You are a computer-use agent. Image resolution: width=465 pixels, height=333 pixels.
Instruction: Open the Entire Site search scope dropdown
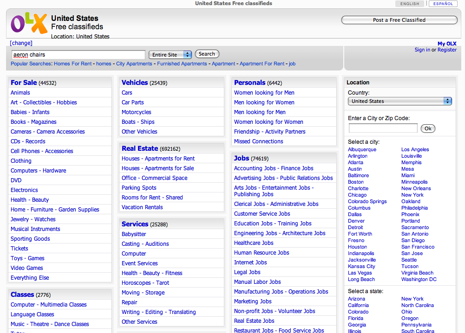[170, 55]
